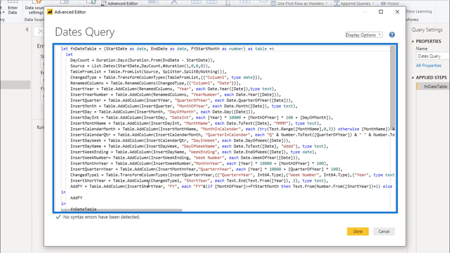Close the Advanced Editor dialog
Viewport: 450px width, 253px height.
tap(397, 12)
